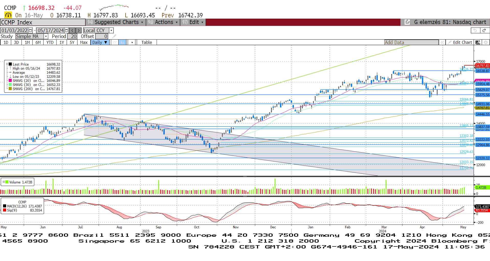
Task: Select the Max range tab
Action: point(84,42)
